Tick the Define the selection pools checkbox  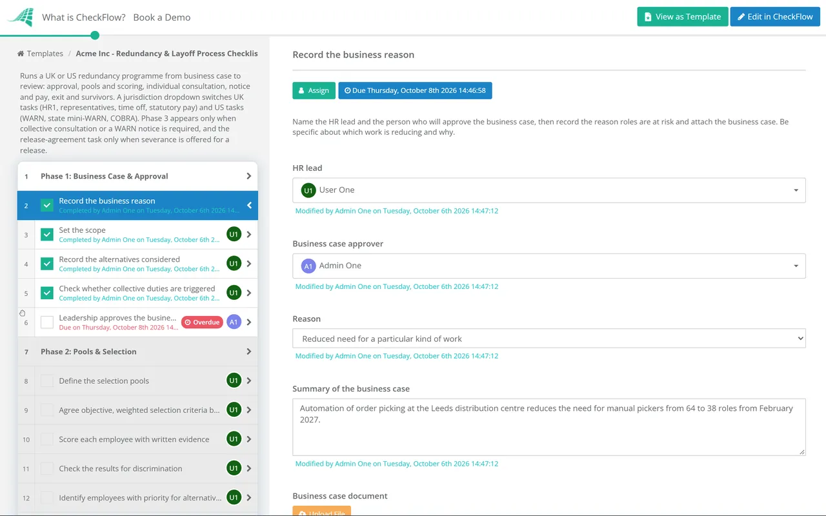47,381
